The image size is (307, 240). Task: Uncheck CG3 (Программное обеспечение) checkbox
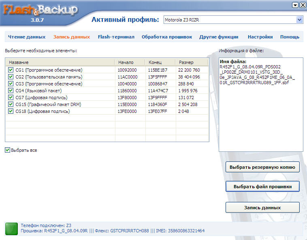pyautogui.click(x=11, y=83)
